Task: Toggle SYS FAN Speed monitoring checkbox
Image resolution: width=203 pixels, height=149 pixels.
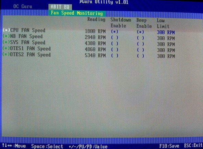Action: (x=6, y=42)
